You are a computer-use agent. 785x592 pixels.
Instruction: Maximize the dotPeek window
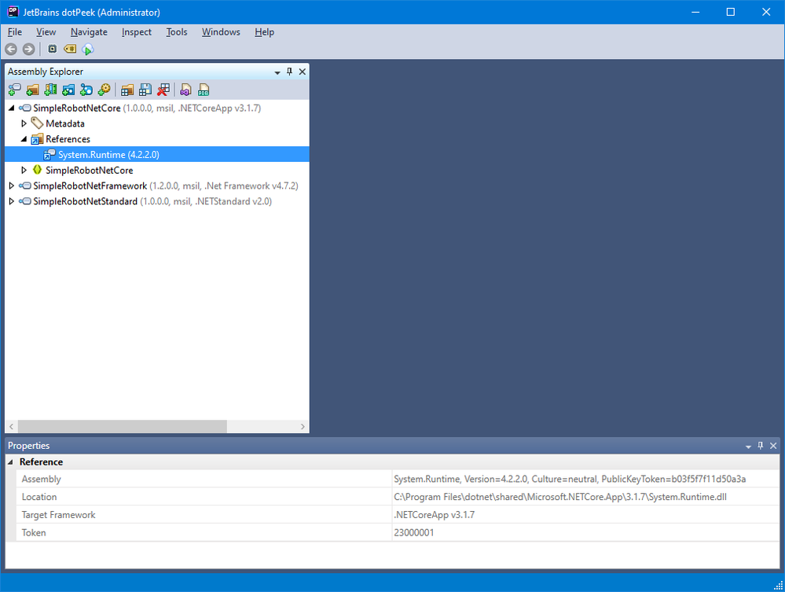point(731,12)
